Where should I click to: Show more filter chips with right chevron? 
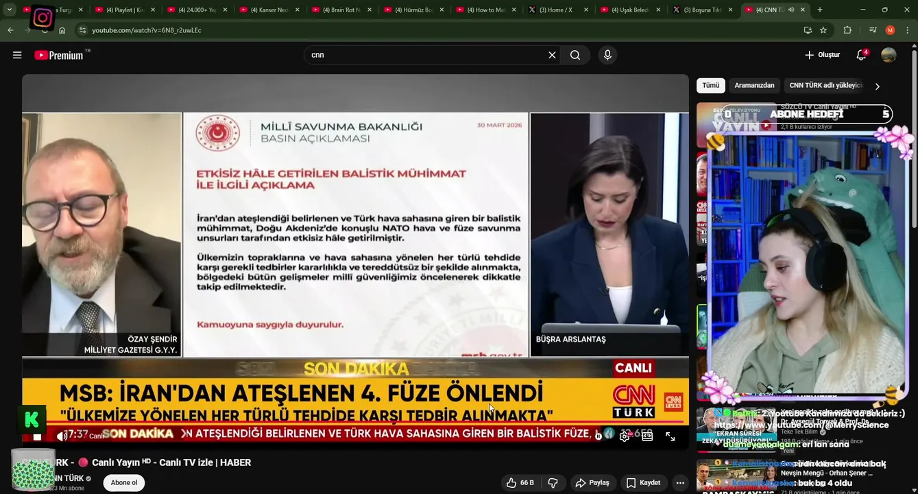[877, 86]
